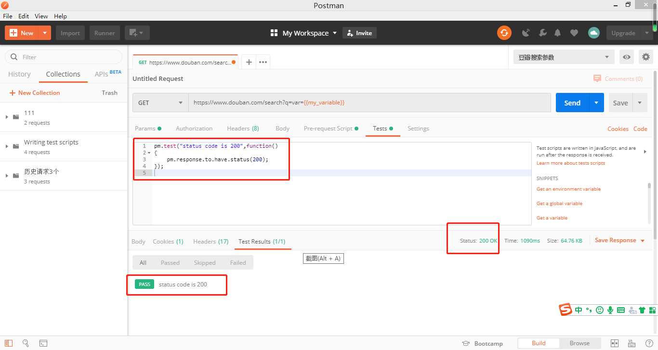Click line 5 in the tests editor
This screenshot has width=658, height=350.
click(x=342, y=173)
